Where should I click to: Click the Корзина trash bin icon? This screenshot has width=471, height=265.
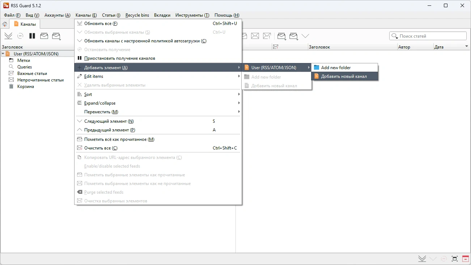click(11, 87)
